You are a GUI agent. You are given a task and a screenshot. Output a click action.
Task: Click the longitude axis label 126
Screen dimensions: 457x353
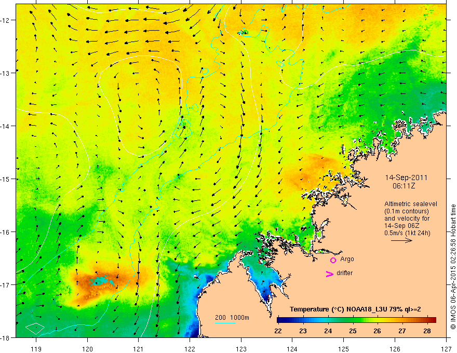(395, 349)
